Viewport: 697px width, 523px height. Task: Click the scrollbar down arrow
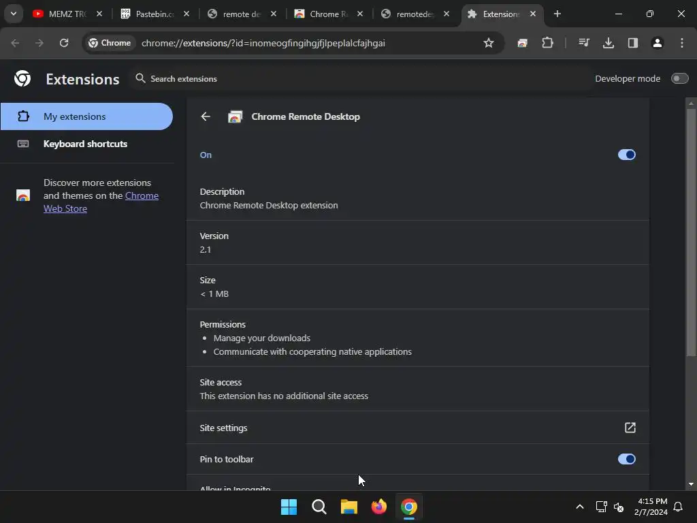coord(691,484)
